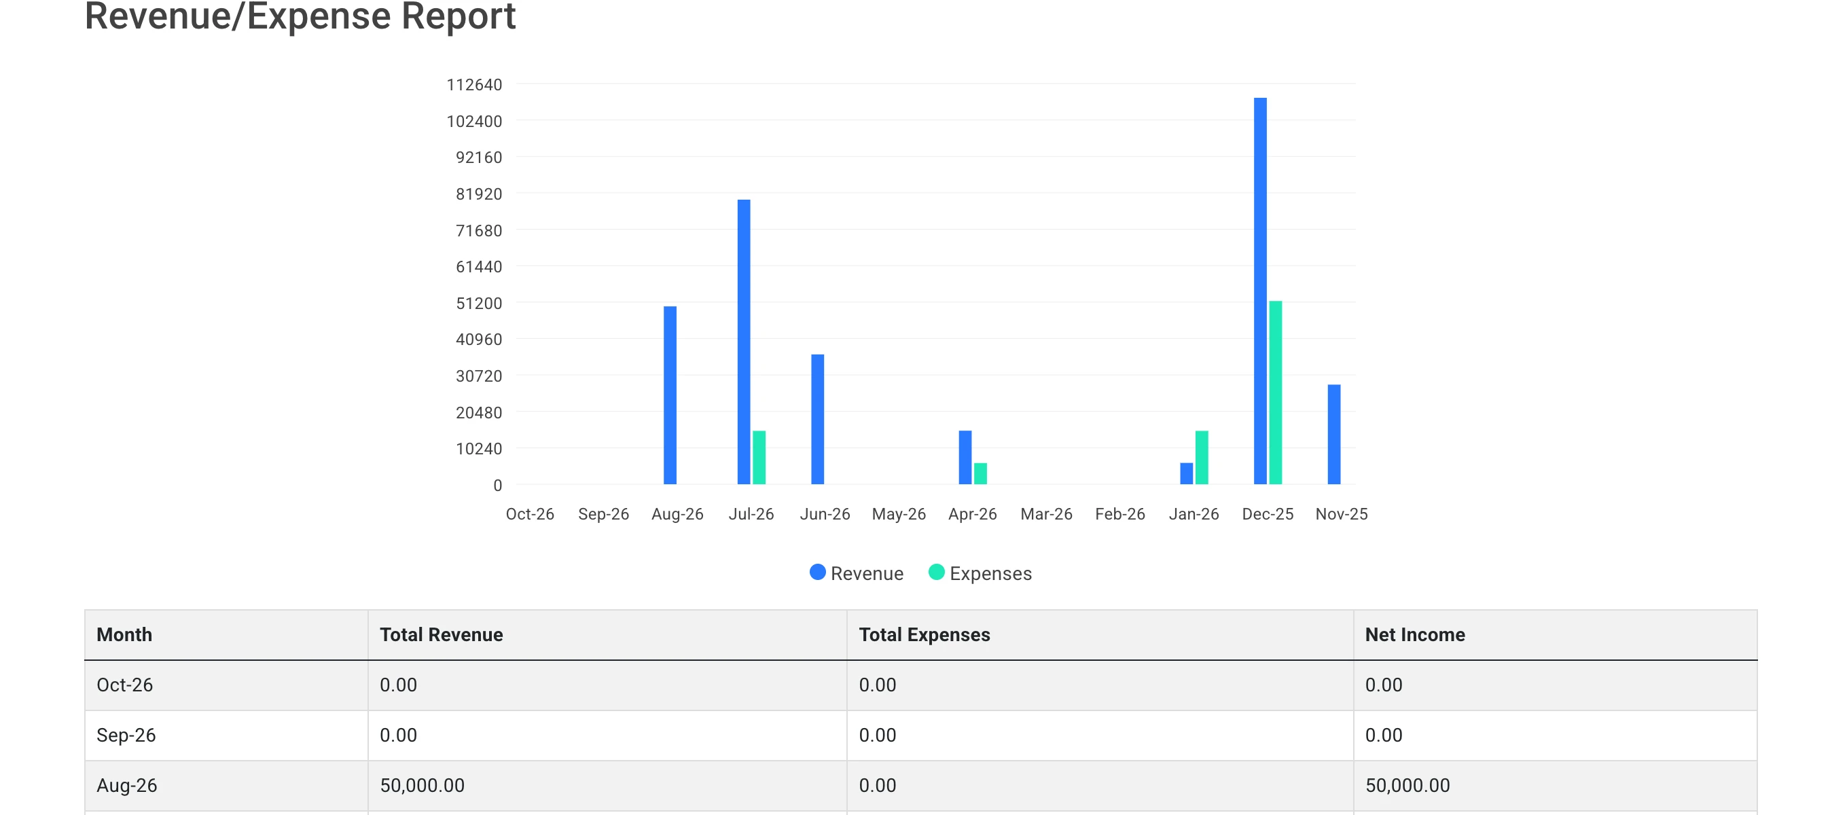1830x815 pixels.
Task: Click the Jan-26 revenue bar
Action: coord(1185,473)
